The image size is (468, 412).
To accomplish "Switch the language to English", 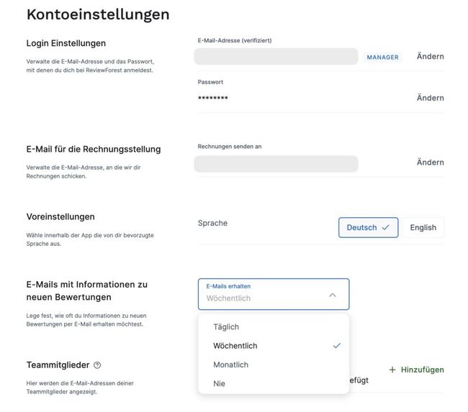I will coord(423,227).
